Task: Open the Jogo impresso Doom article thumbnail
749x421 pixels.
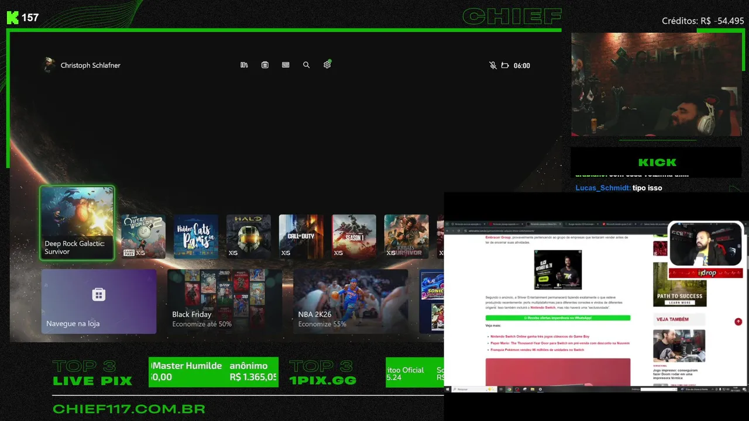Action: [x=679, y=346]
